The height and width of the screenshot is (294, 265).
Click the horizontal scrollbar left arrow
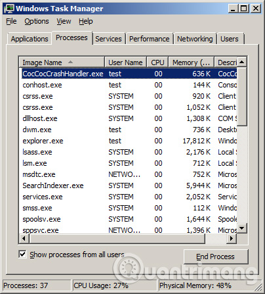point(24,238)
